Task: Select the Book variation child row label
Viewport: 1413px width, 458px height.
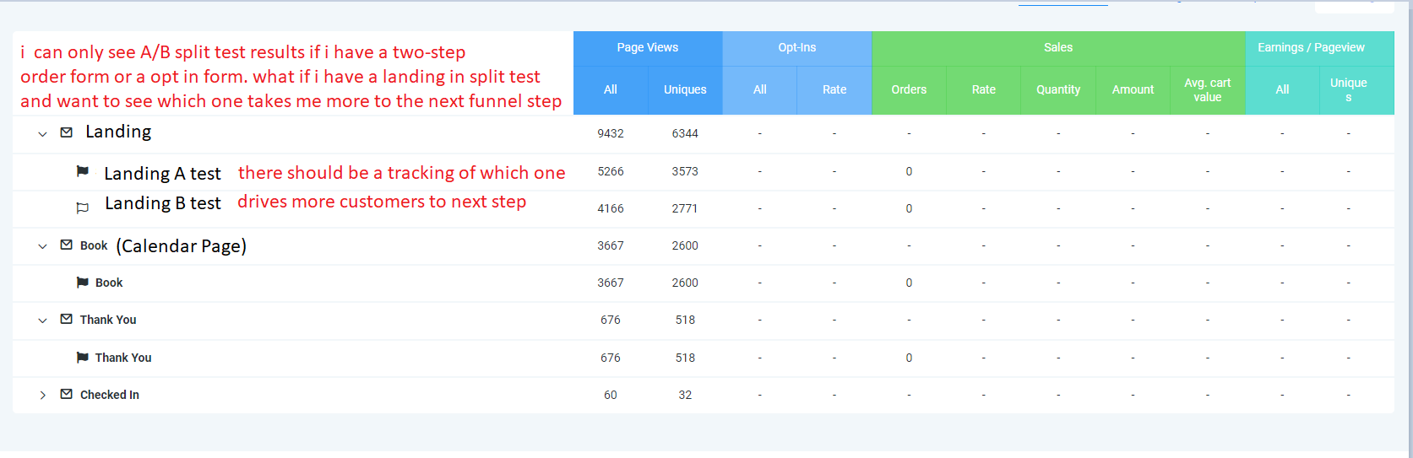Action: point(109,283)
